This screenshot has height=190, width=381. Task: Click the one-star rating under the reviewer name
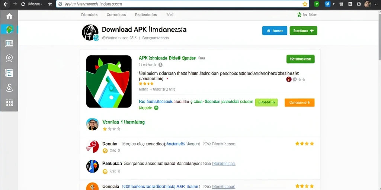tap(112, 129)
